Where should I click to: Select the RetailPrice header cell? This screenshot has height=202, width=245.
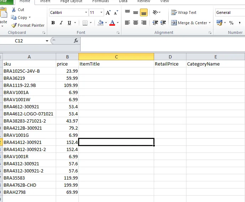(x=170, y=64)
